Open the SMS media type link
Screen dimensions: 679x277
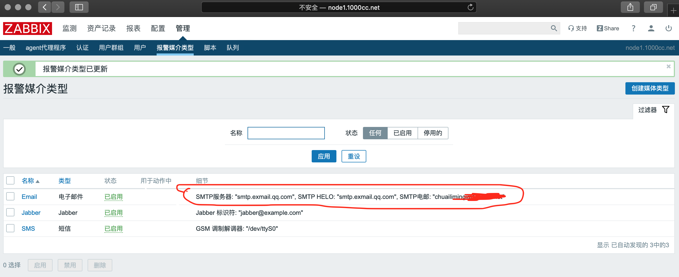28,229
